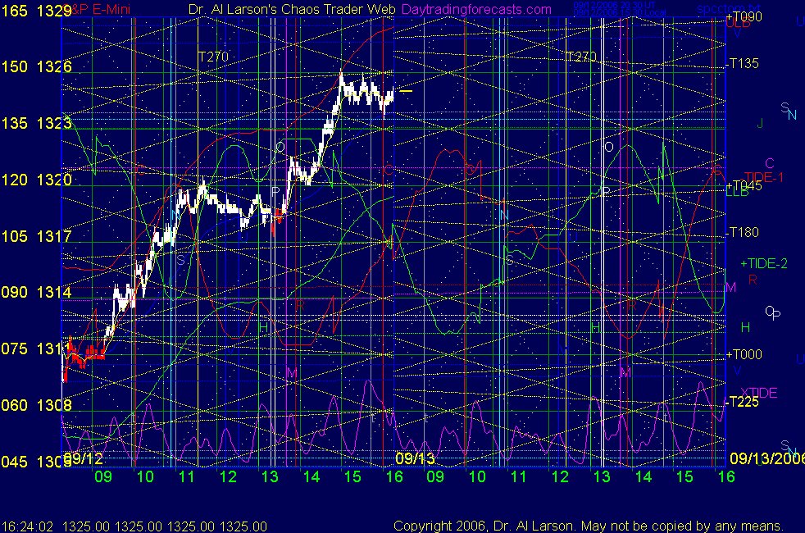The image size is (805, 533).
Task: Click the "14" hour label of 09/13 session
Action: pos(644,476)
